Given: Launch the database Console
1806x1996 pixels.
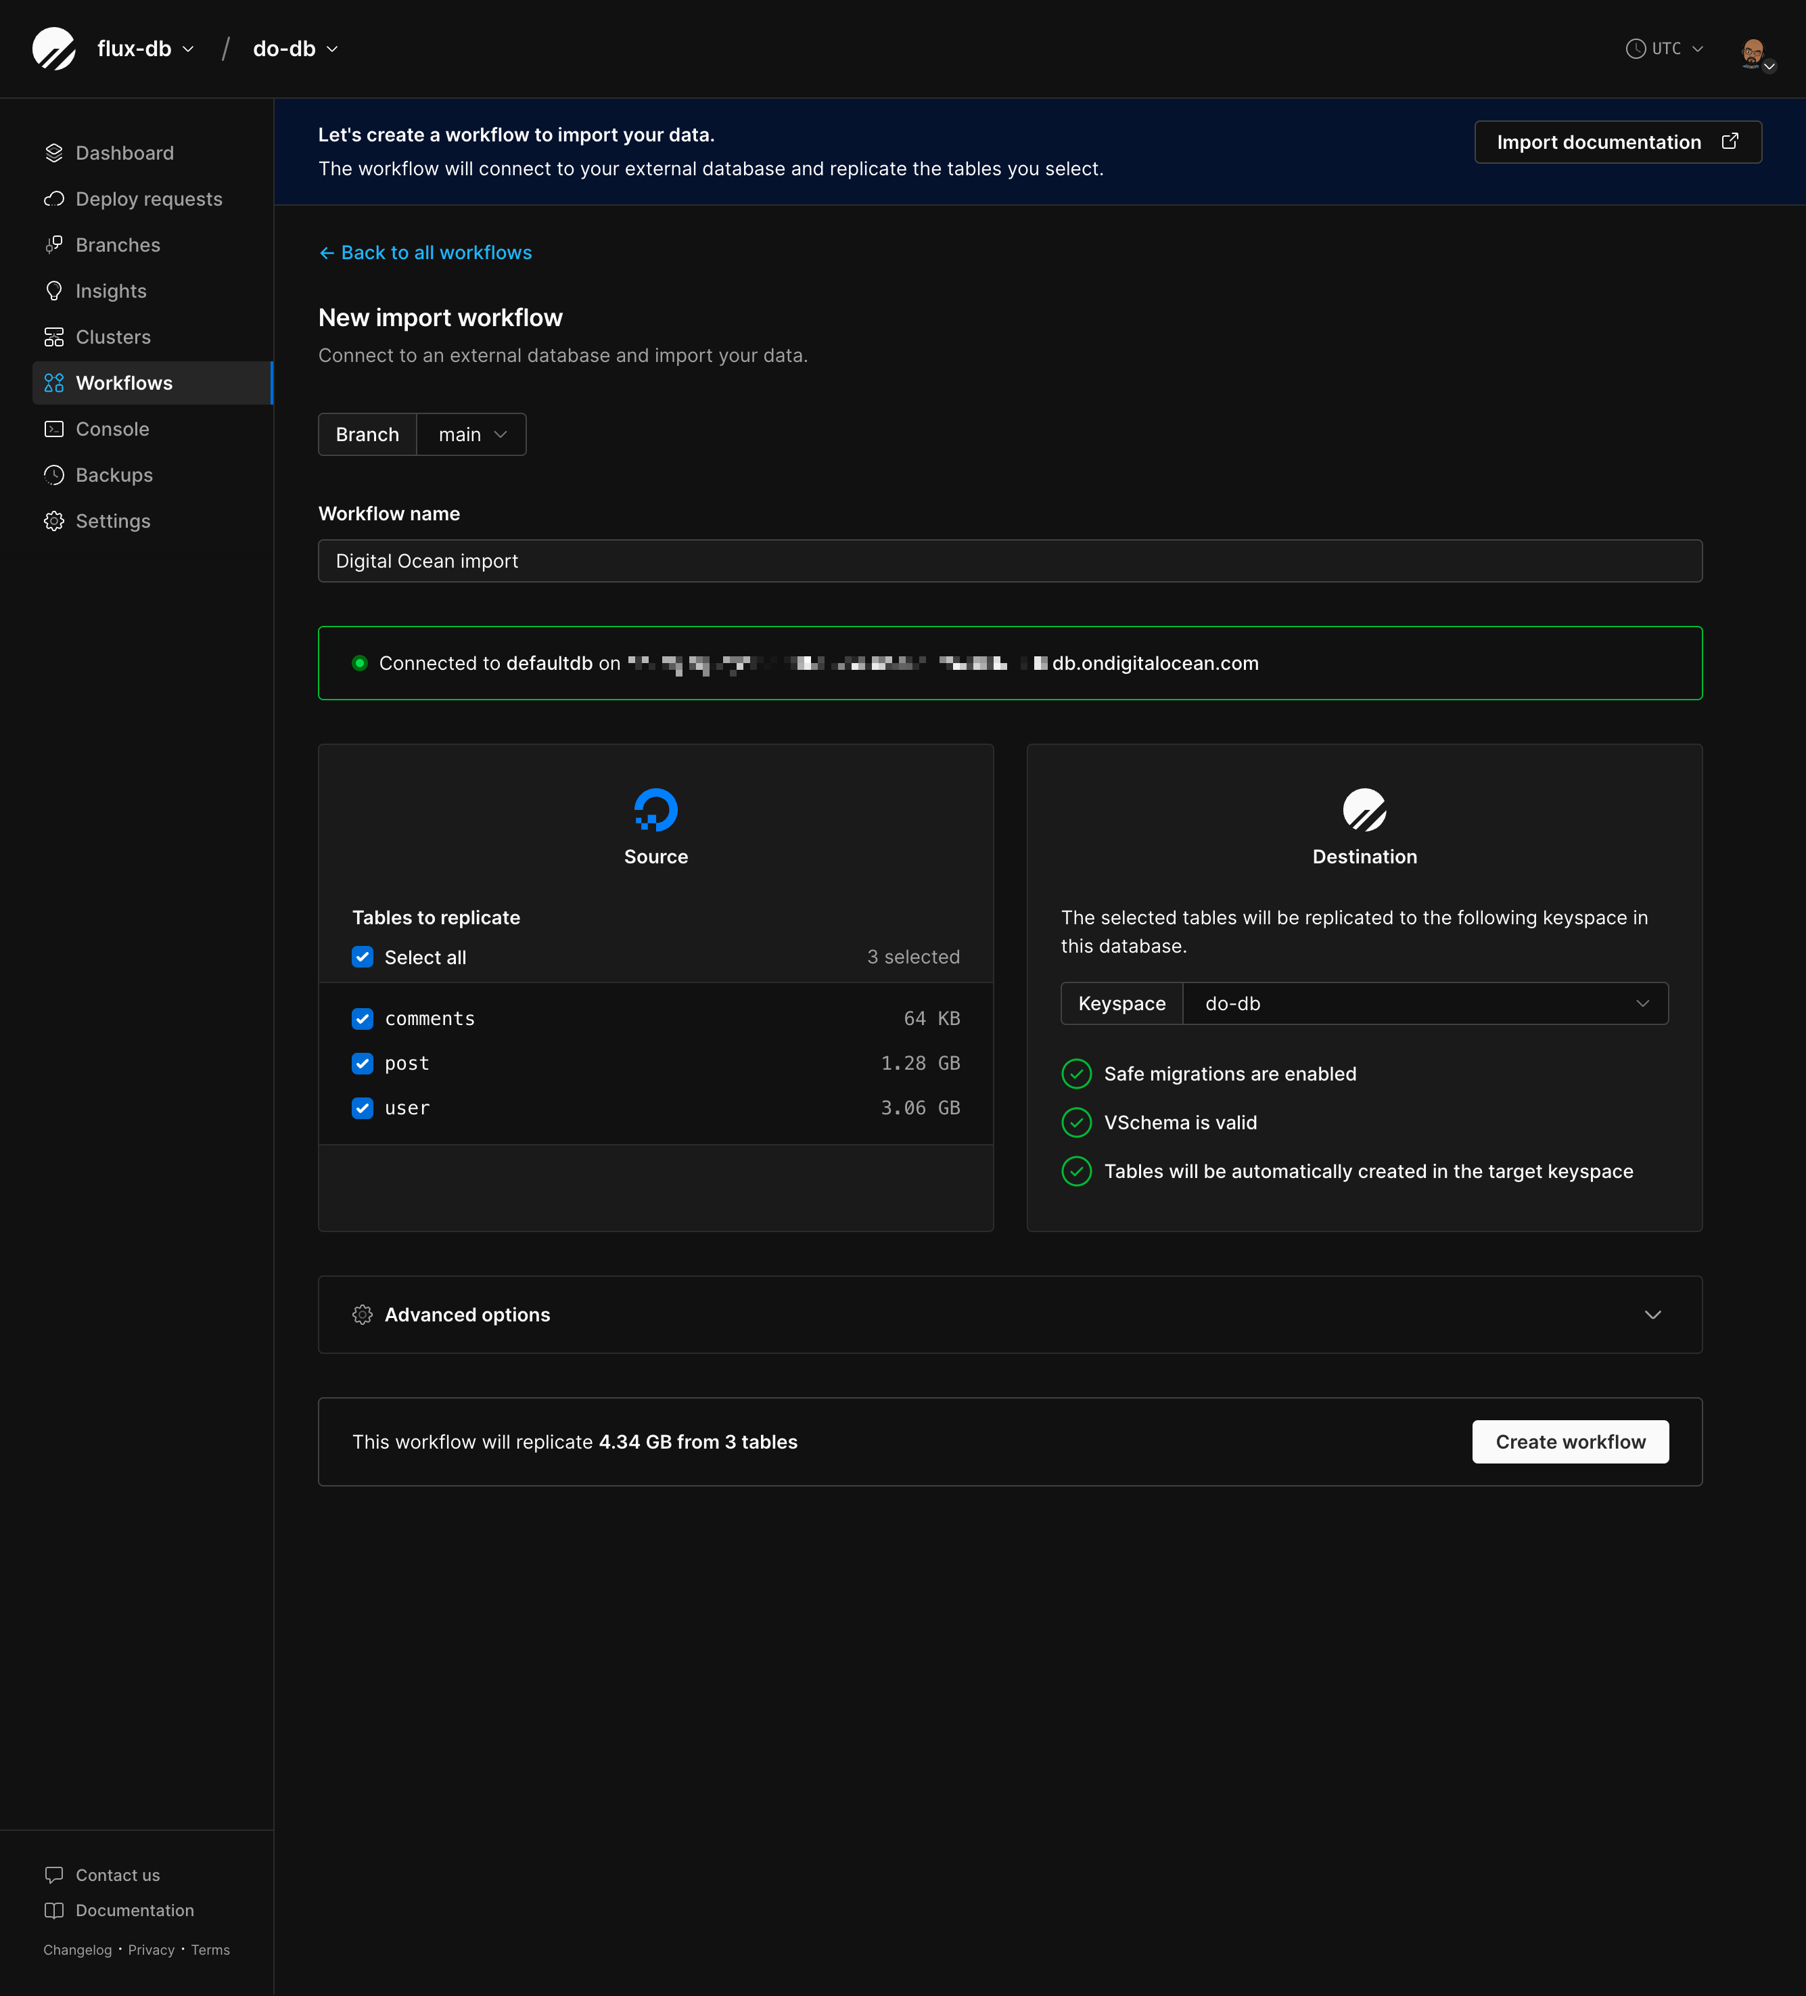Looking at the screenshot, I should (112, 429).
